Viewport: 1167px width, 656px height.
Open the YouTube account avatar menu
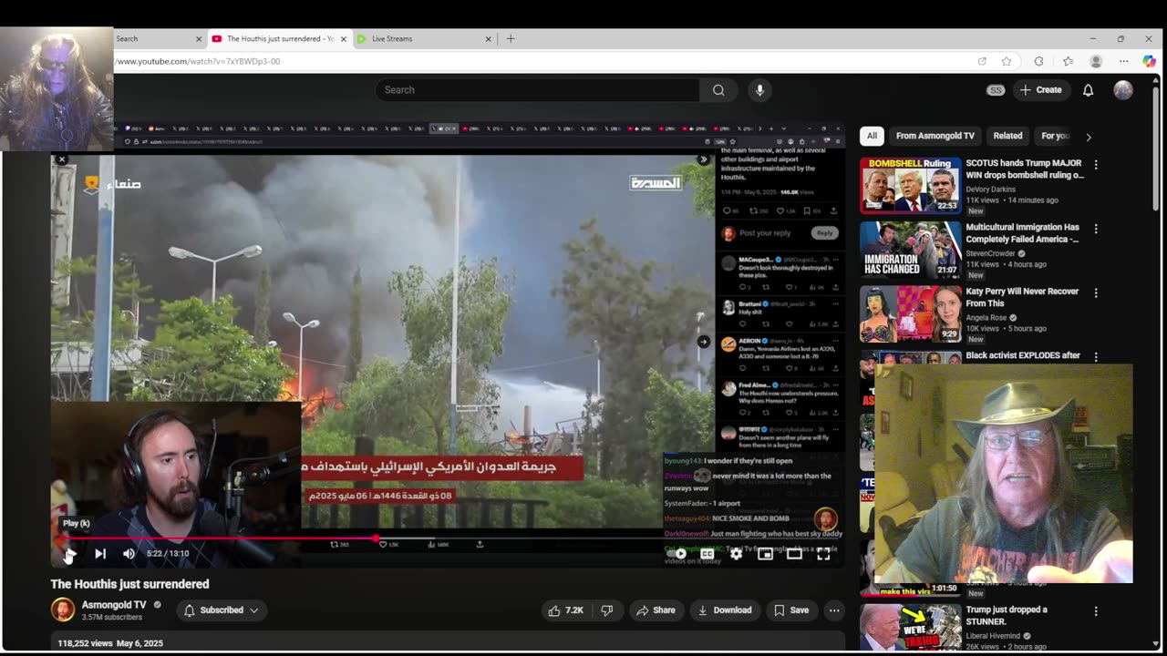tap(1123, 90)
